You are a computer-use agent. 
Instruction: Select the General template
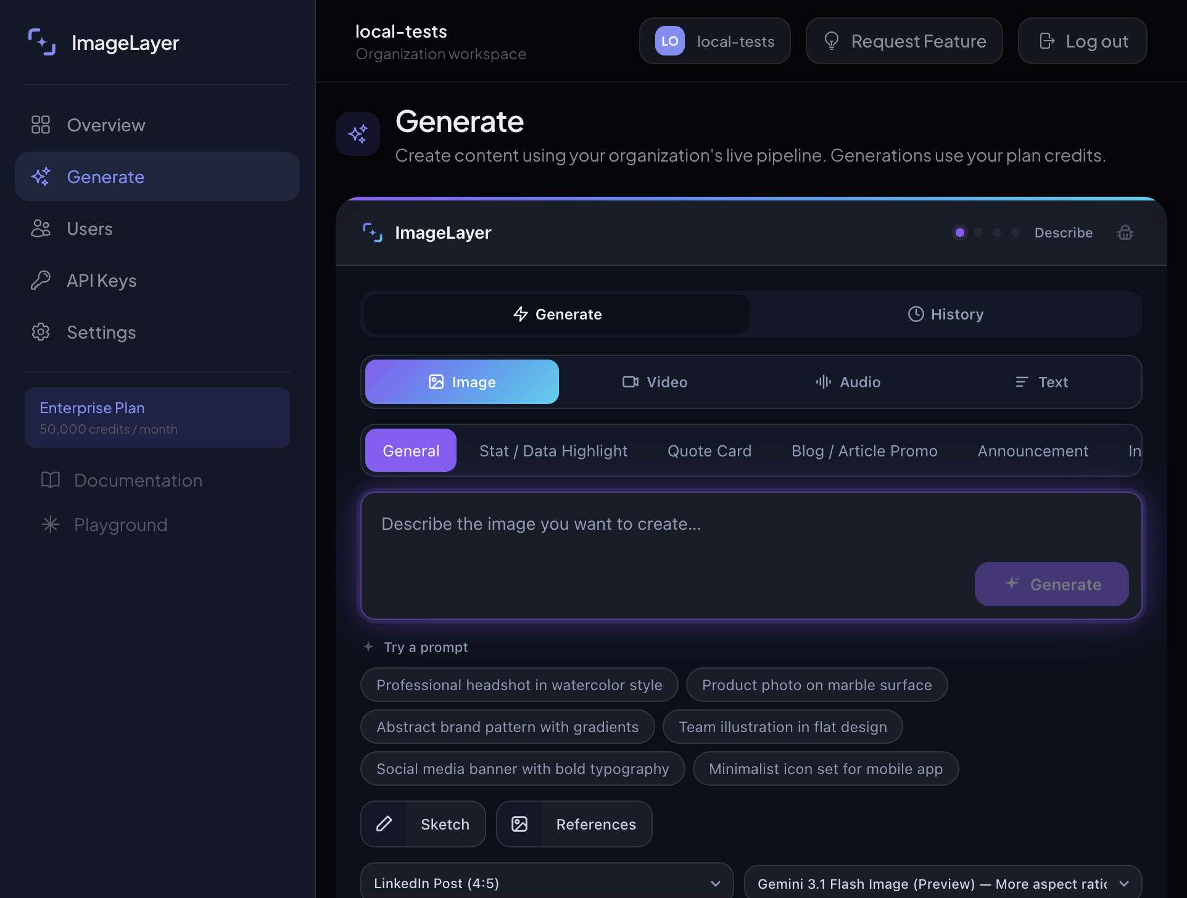pyautogui.click(x=411, y=451)
